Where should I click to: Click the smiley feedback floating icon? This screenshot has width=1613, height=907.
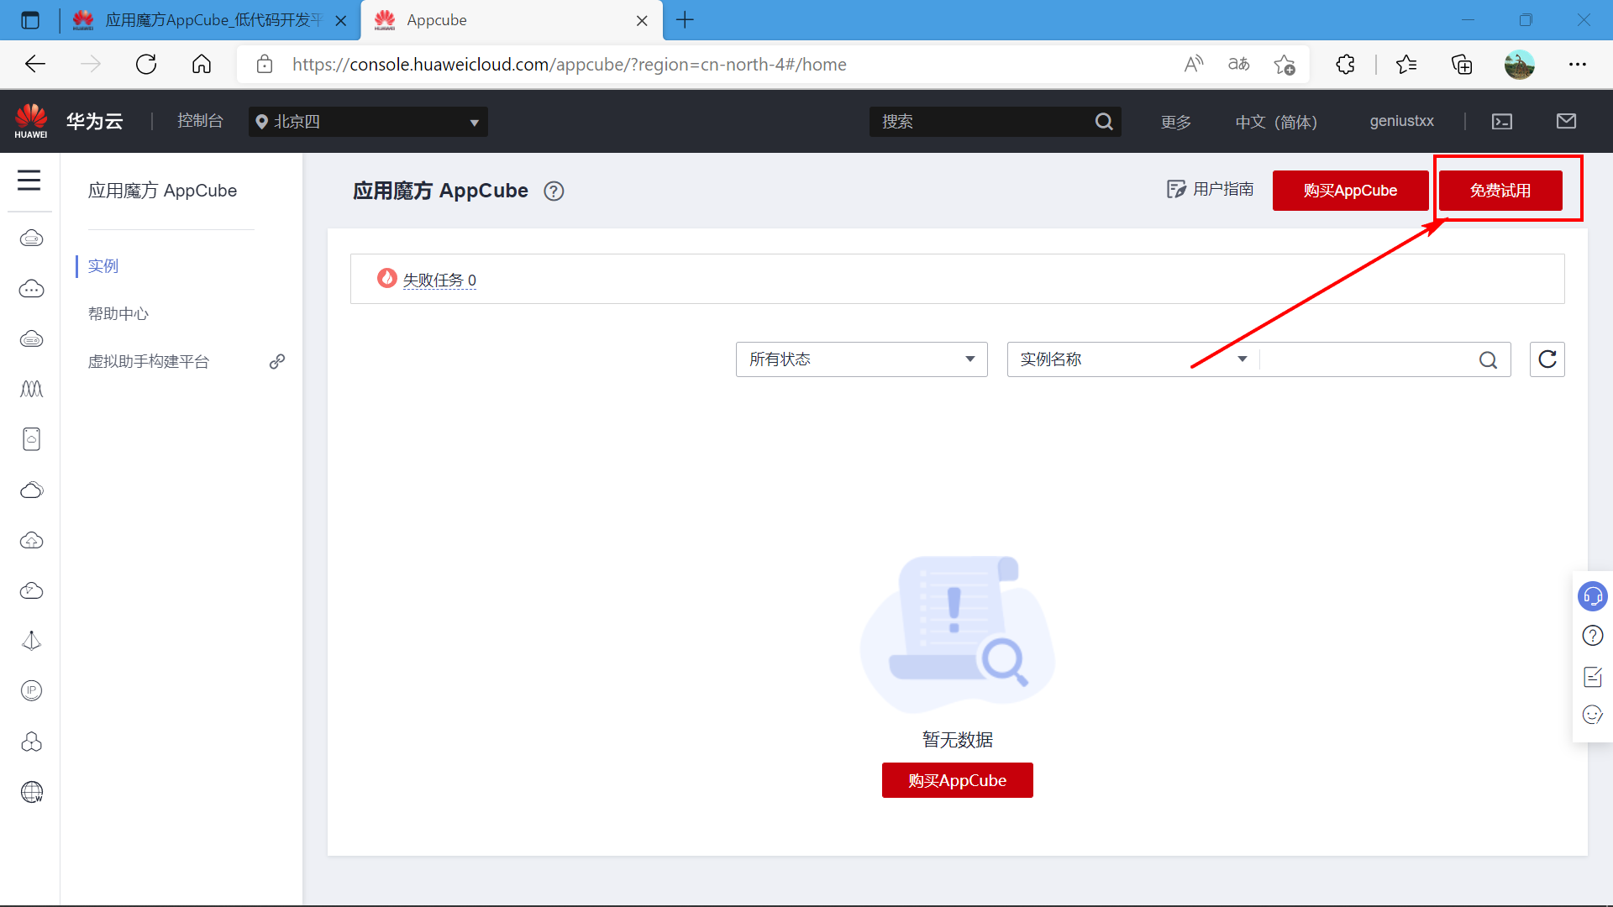click(x=1592, y=715)
